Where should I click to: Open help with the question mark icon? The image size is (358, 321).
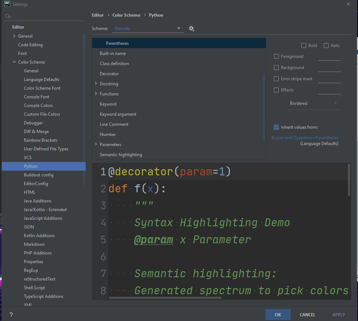(11, 314)
